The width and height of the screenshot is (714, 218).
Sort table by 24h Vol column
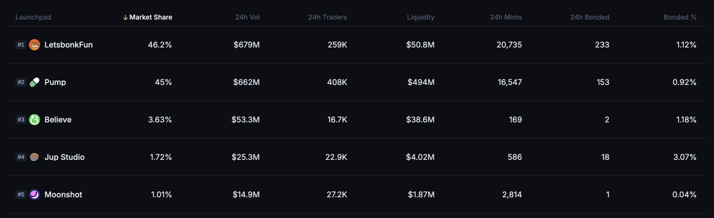pos(248,17)
